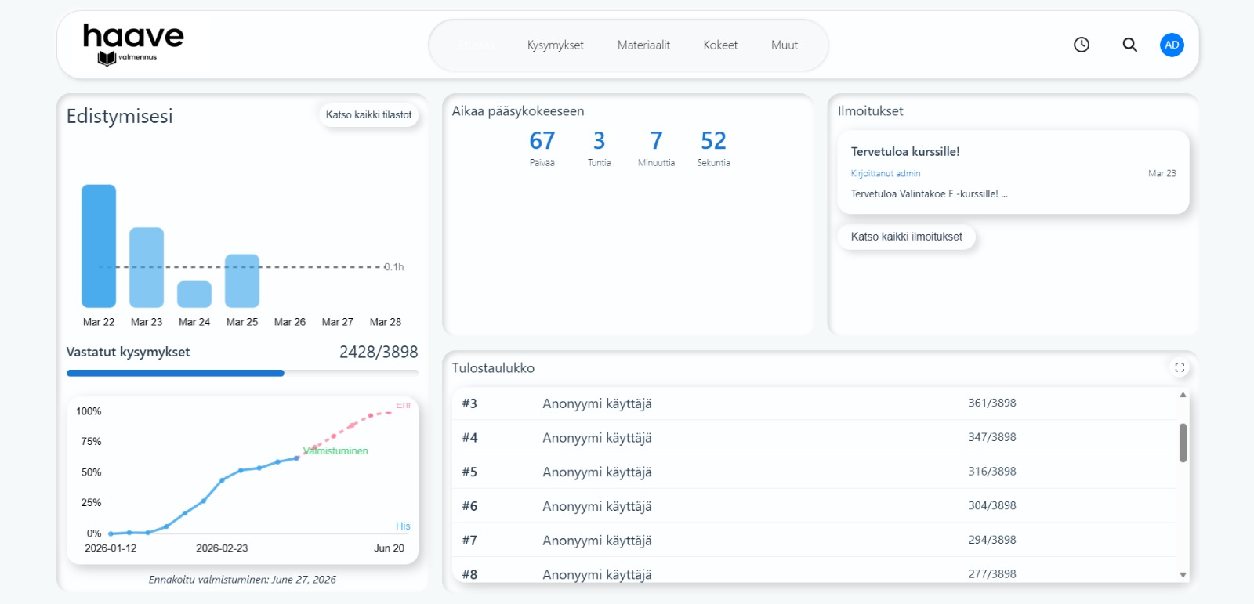Image resolution: width=1254 pixels, height=604 pixels.
Task: Open the AD user avatar
Action: pos(1172,45)
